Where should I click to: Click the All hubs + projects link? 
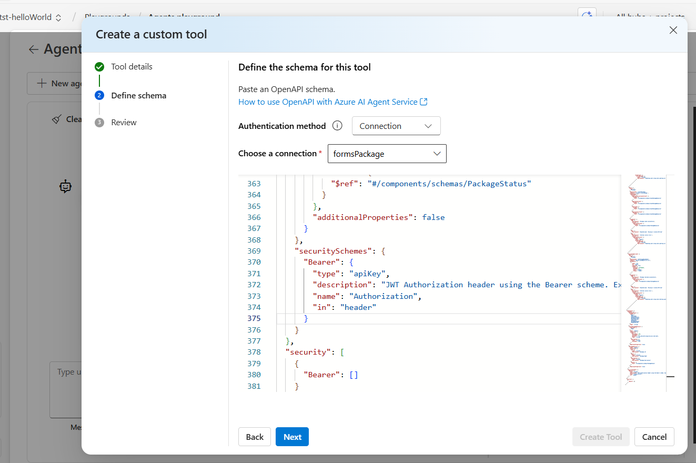(650, 17)
